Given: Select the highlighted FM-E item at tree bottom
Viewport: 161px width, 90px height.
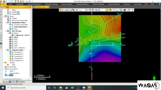Looking at the screenshot, I should click(11, 75).
